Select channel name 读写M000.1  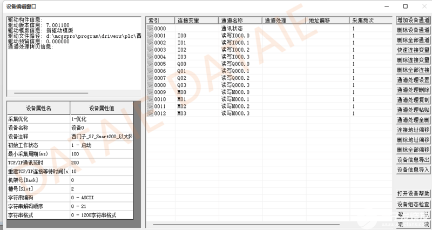point(235,99)
